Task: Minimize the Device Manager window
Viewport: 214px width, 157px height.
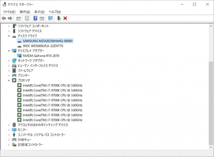Action: (182, 4)
